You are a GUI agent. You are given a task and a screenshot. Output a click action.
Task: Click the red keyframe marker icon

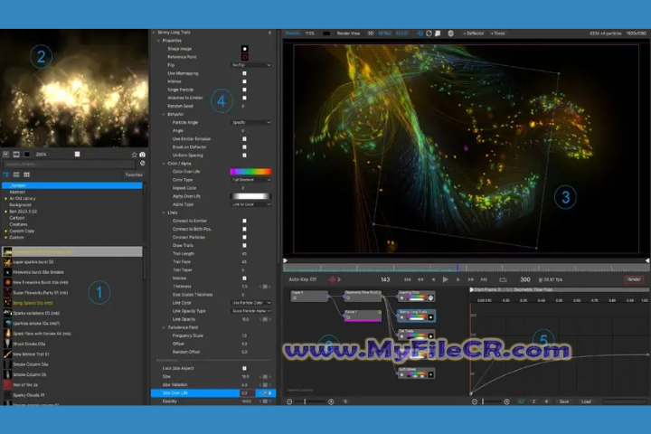click(332, 279)
